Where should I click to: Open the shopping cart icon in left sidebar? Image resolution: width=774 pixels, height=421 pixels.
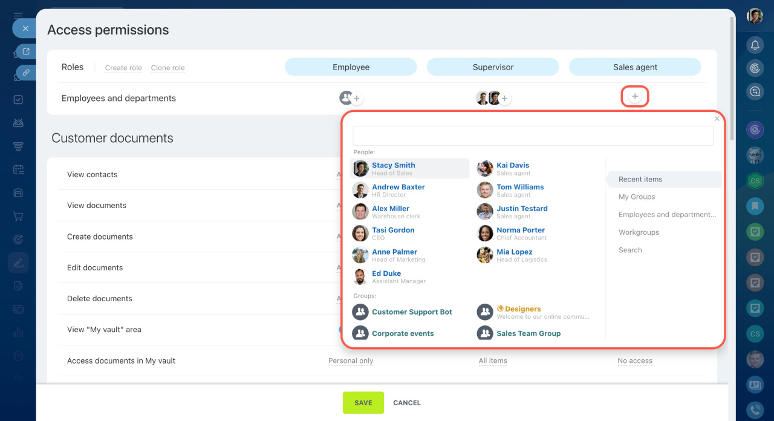click(18, 216)
